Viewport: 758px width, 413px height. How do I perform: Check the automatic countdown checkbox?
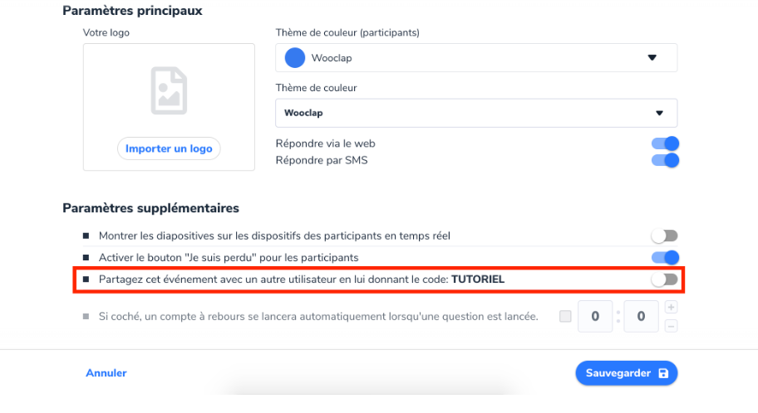(x=565, y=317)
